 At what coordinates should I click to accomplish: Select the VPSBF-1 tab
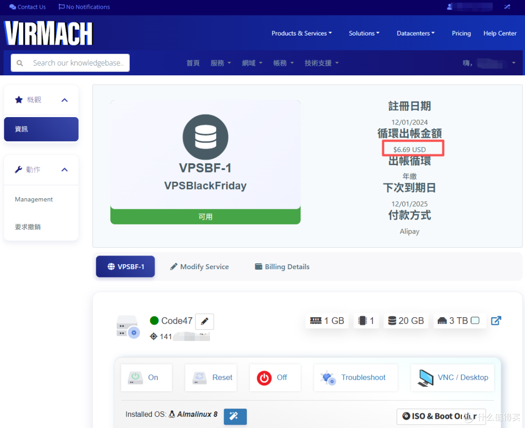click(x=125, y=267)
